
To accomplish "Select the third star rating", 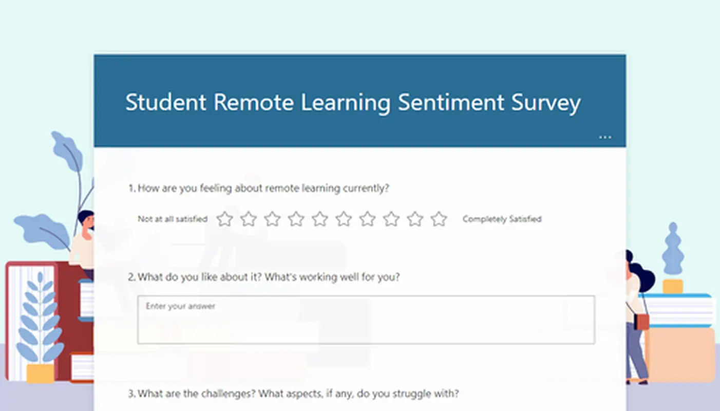I will point(272,219).
